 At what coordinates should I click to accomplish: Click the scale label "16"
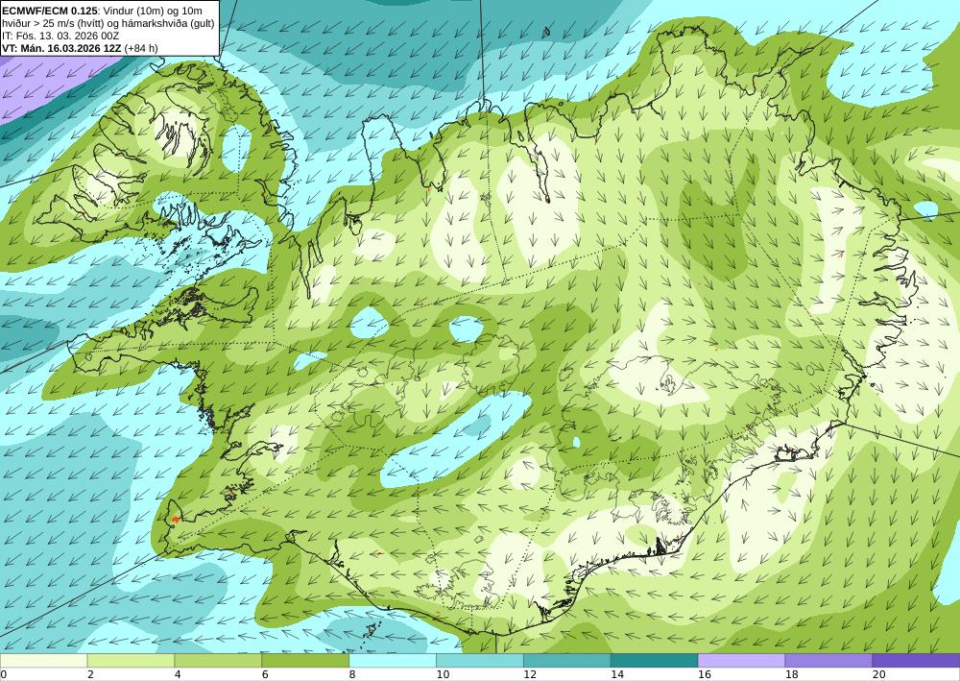[704, 674]
